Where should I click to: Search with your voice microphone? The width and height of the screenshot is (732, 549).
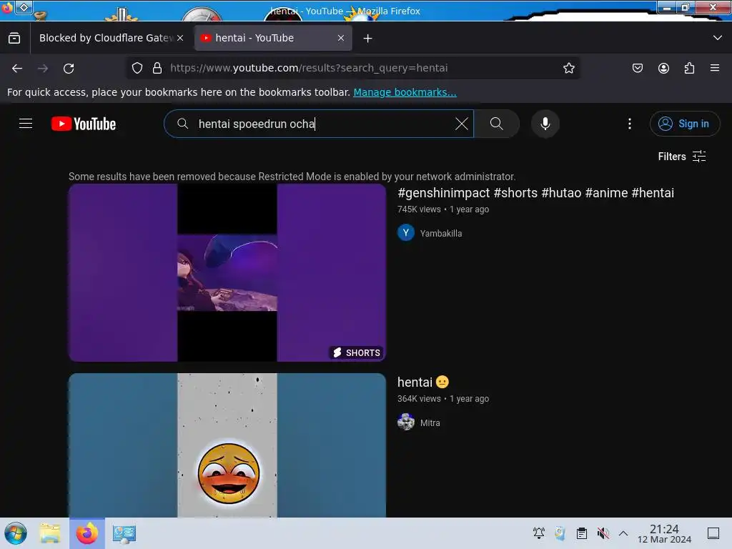545,124
